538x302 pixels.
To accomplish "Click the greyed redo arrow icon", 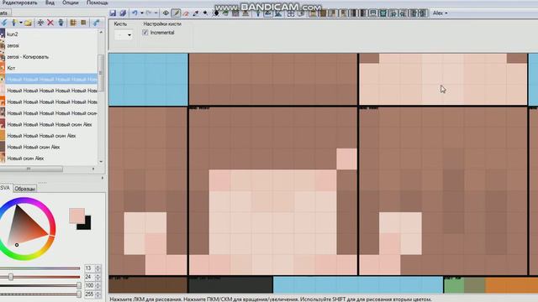I will (149, 13).
